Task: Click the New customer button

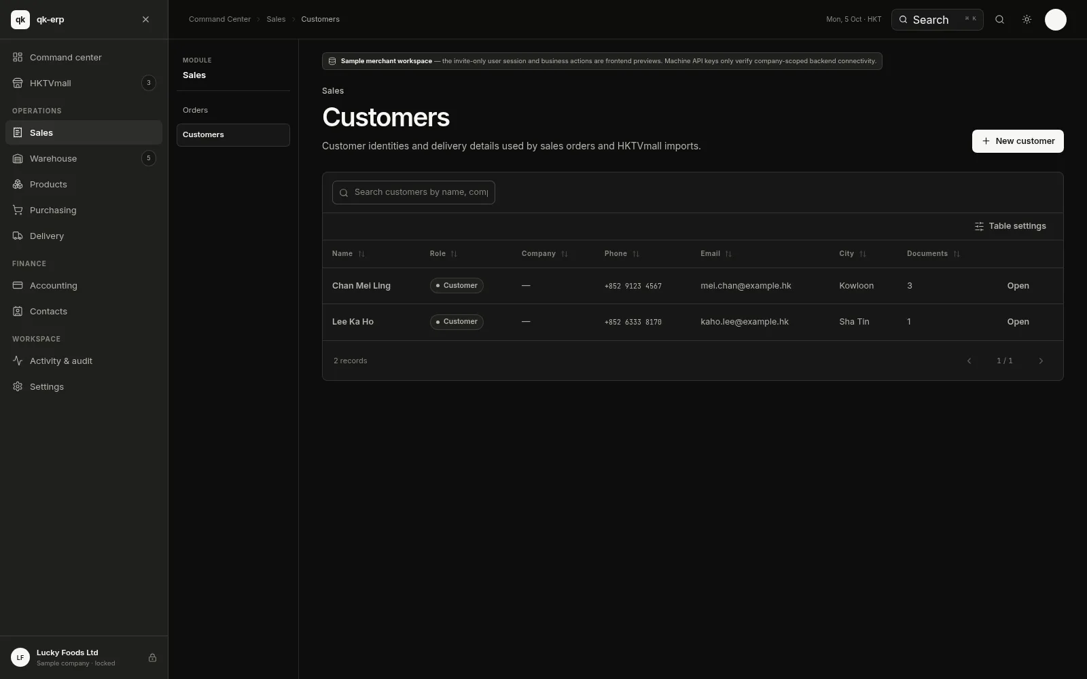Action: [1018, 141]
